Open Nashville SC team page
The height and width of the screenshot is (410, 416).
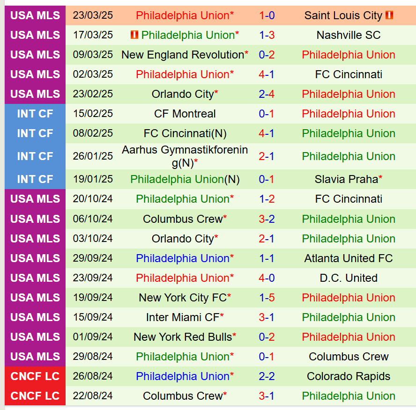click(349, 35)
